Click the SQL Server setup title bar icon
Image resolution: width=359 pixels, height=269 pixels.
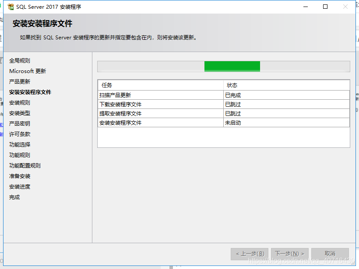11,7
